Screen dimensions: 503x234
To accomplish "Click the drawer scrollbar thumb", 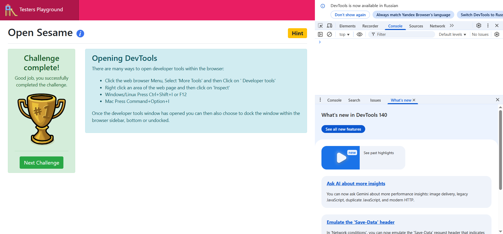I will (x=500, y=150).
